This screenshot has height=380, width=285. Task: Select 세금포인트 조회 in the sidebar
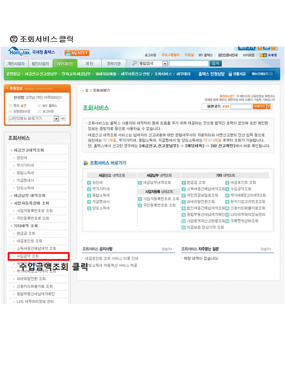(x=29, y=241)
